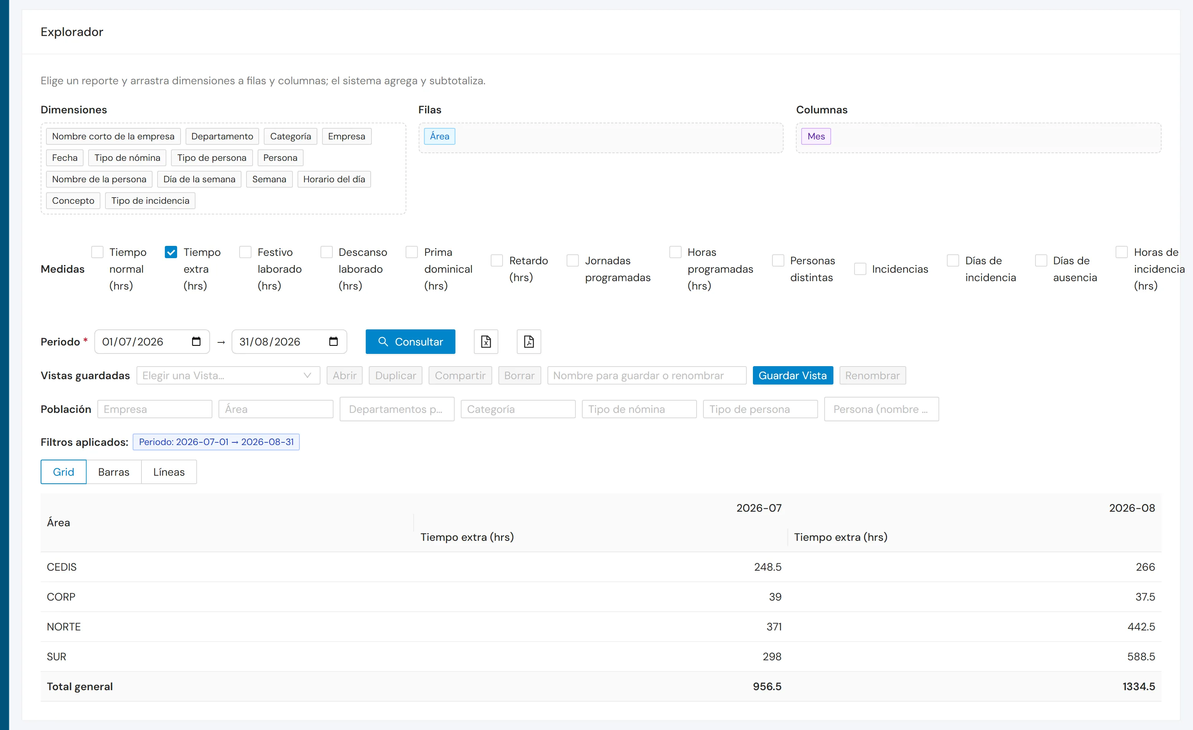
Task: Open calendar picker for start date 01/07/2026
Action: [x=196, y=342]
